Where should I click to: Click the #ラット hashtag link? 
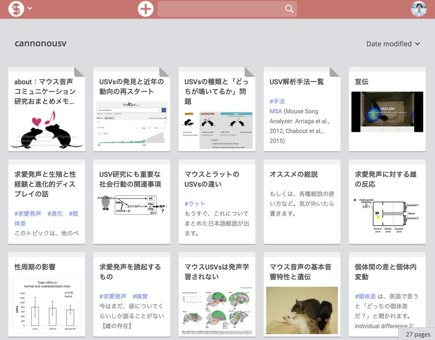click(x=195, y=204)
